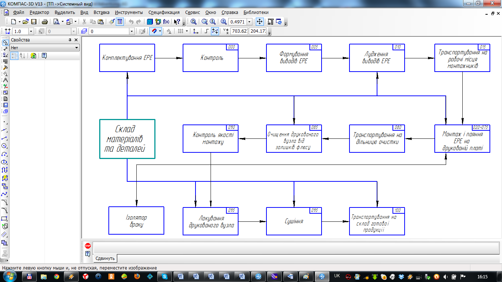The image size is (502, 282).
Task: Select the Editing hammer icon in sidebar
Action: (x=5, y=68)
